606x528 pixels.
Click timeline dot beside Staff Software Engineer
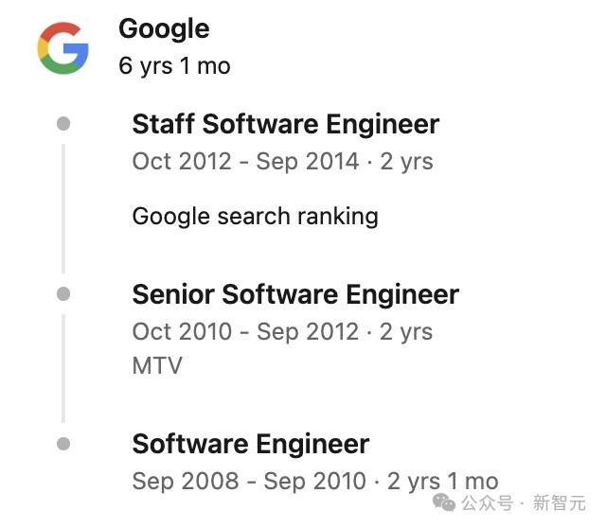point(63,124)
